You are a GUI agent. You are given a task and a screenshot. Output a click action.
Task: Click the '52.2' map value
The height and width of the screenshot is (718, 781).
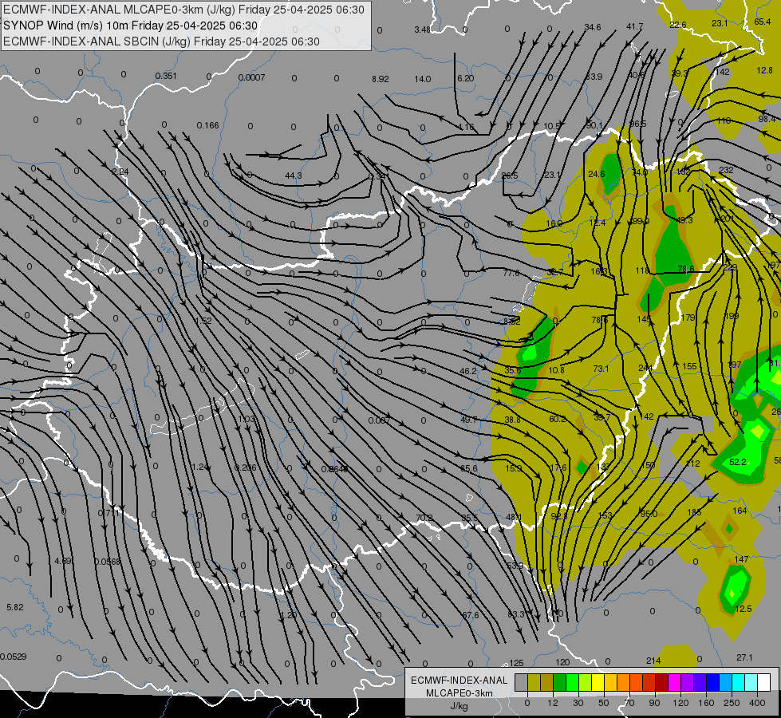point(738,463)
